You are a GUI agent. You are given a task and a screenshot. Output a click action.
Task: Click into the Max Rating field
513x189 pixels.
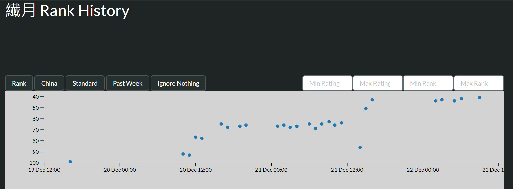click(x=378, y=83)
